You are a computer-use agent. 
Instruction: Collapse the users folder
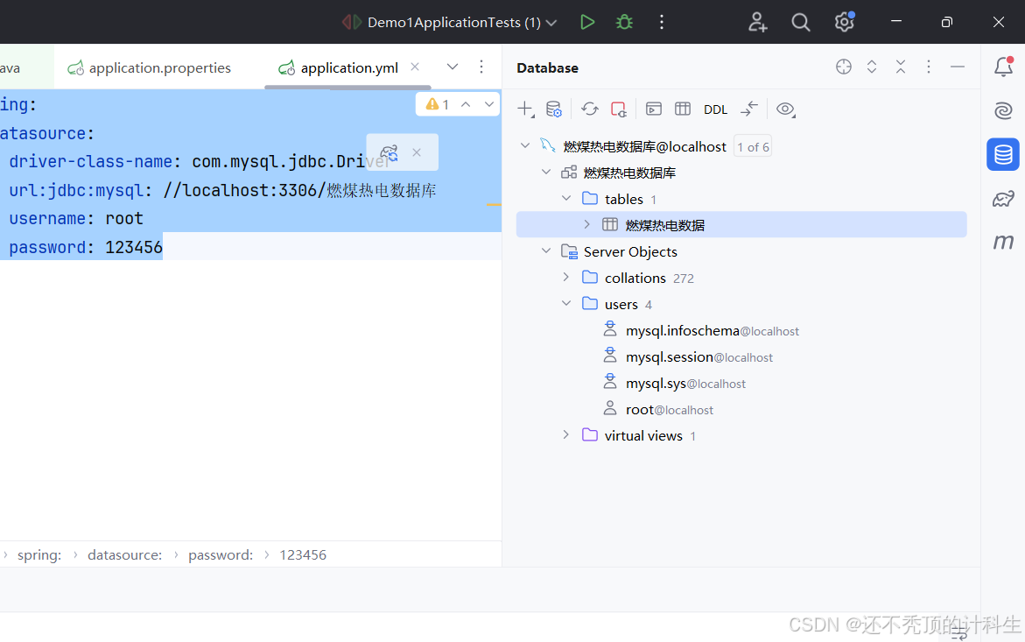coord(566,303)
